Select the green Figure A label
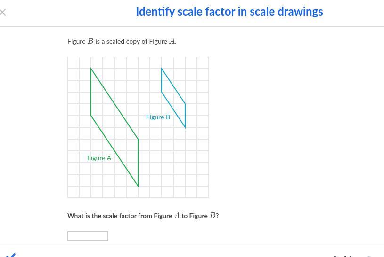 pyautogui.click(x=99, y=158)
